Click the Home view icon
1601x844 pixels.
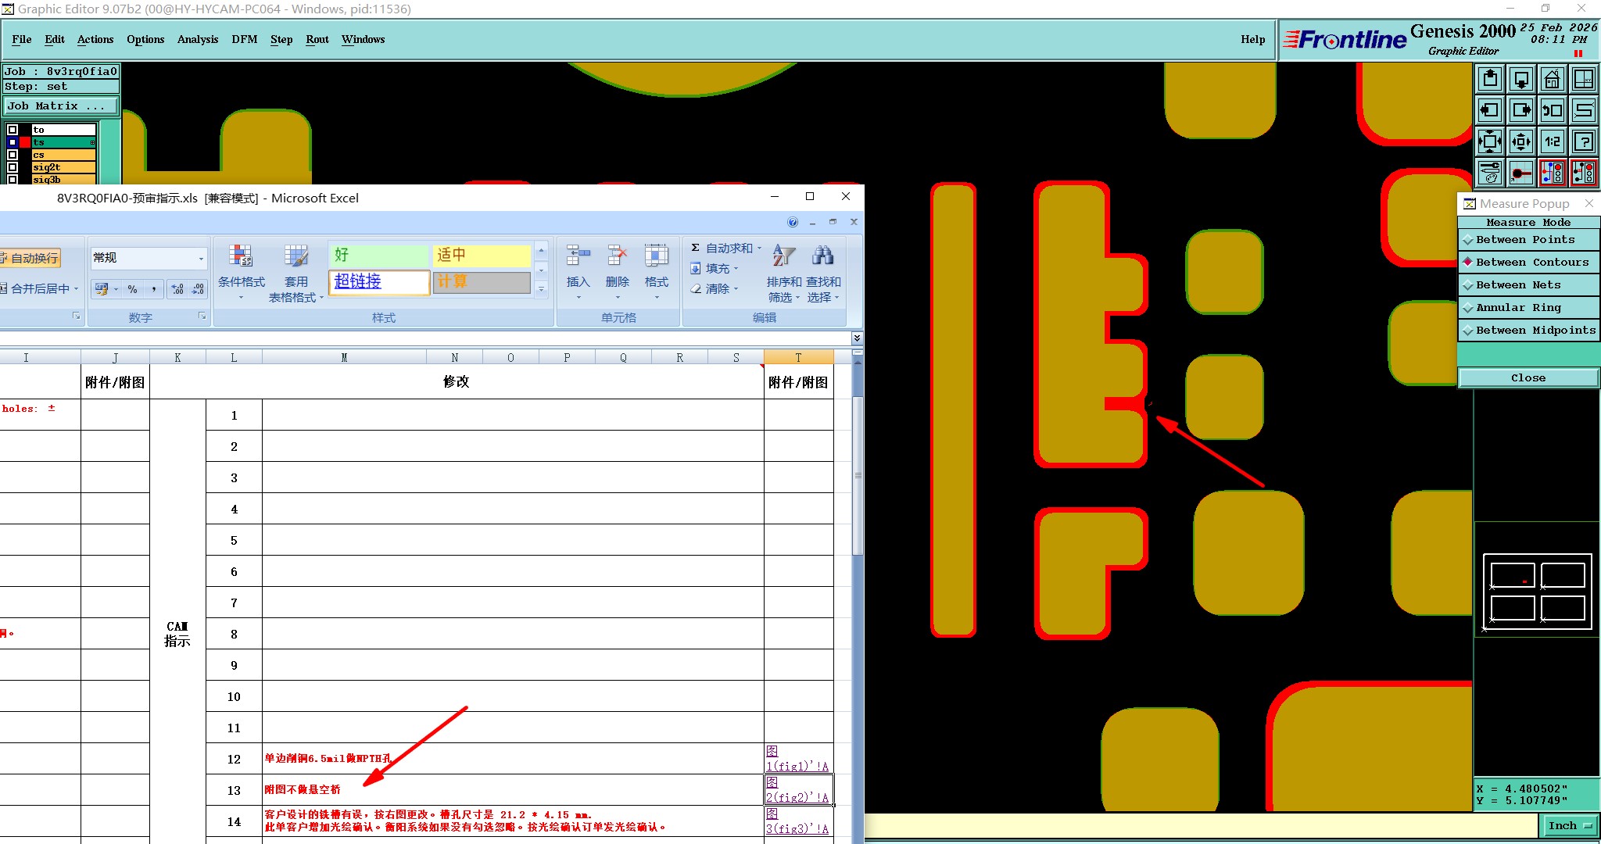1552,79
